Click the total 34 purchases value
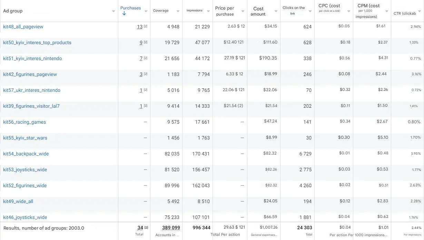This screenshot has width=424, height=240. (x=140, y=228)
